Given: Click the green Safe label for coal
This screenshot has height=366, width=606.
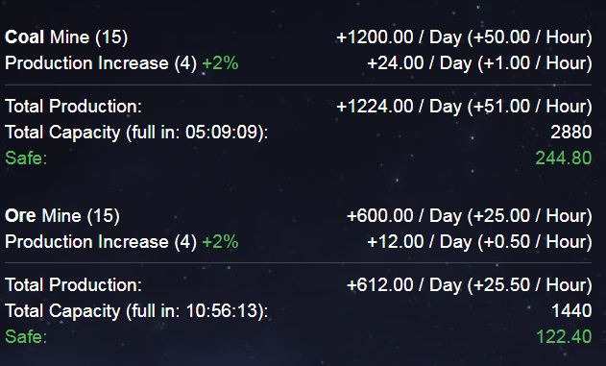Looking at the screenshot, I should coord(26,159).
